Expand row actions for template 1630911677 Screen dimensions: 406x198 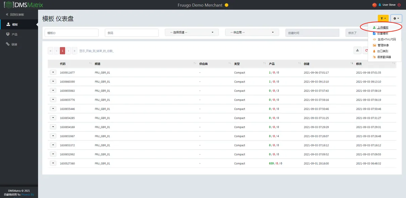point(53,72)
